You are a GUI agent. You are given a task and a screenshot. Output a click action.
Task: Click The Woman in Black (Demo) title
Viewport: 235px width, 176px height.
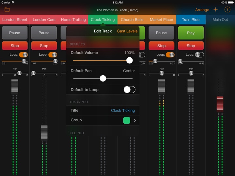tap(117, 10)
